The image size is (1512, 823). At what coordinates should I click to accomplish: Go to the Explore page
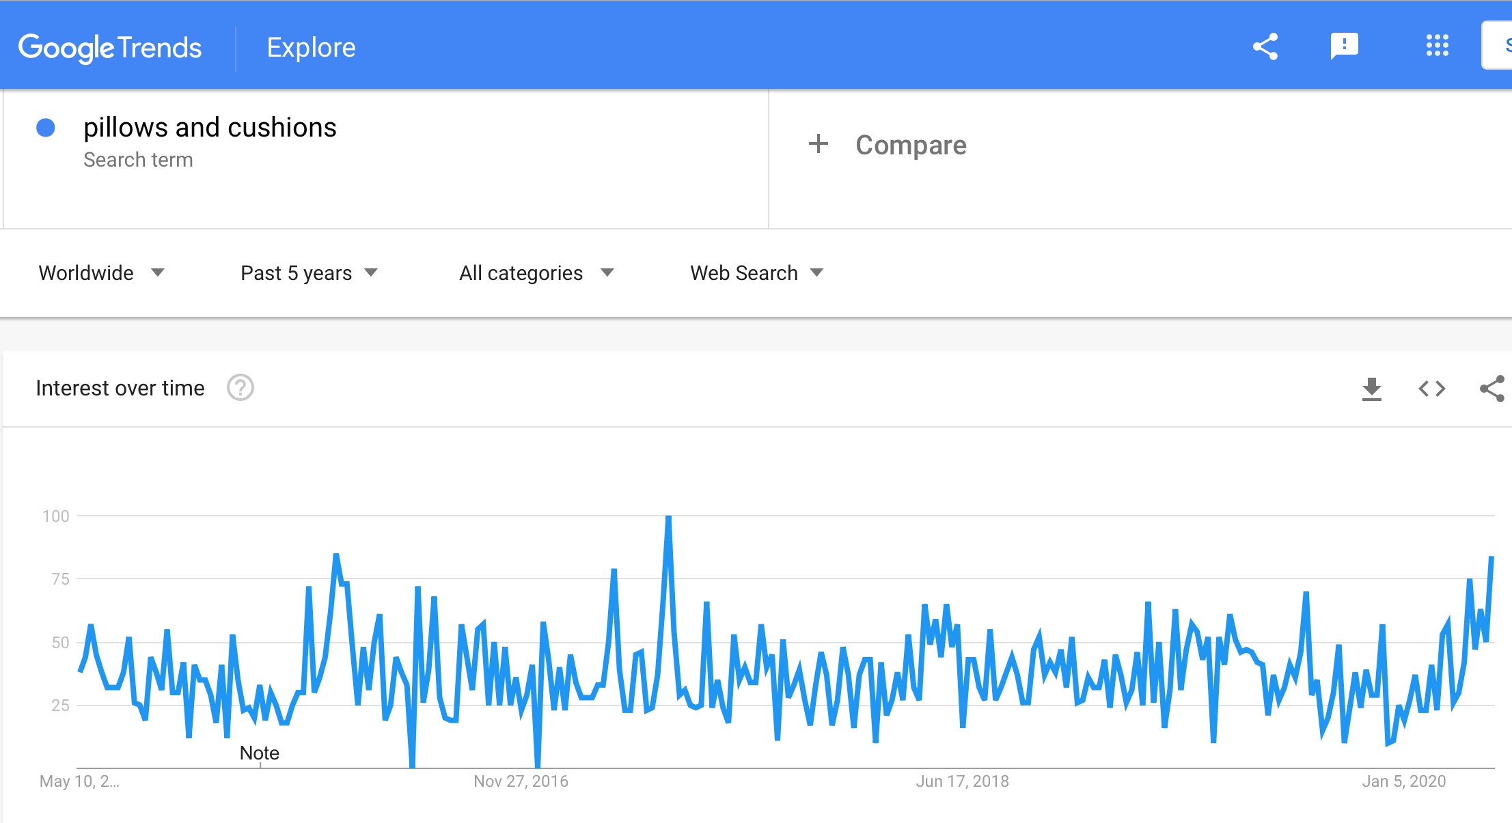coord(311,47)
